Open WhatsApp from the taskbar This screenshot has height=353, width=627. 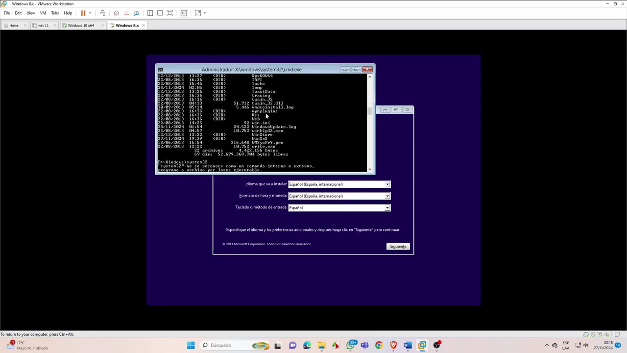tap(350, 345)
